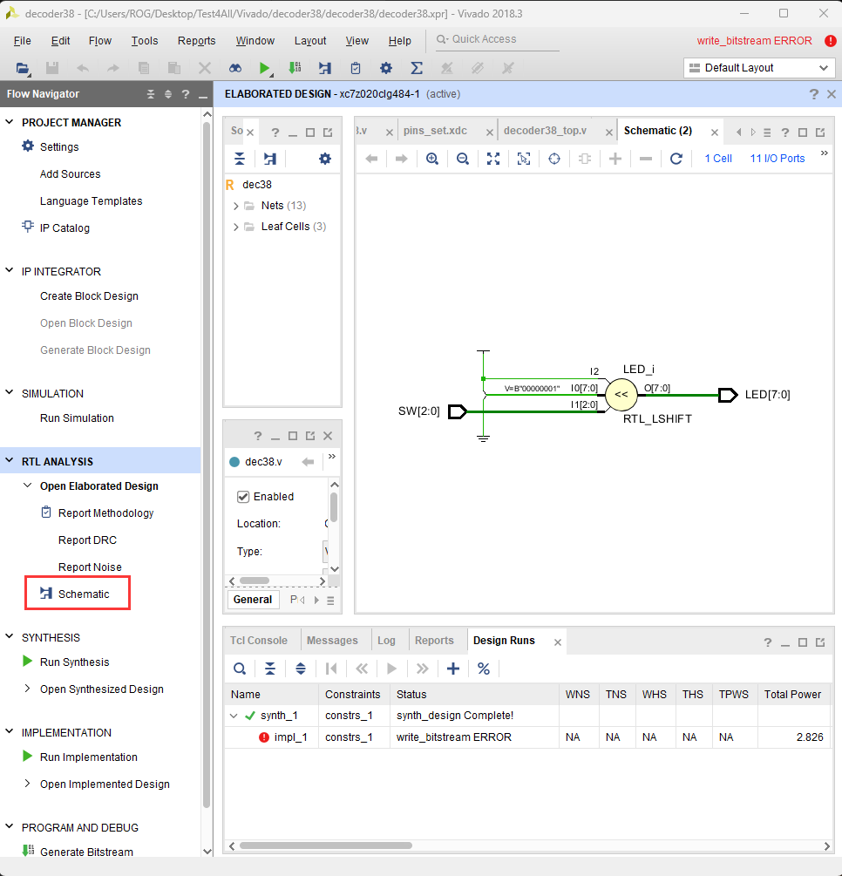Viewport: 842px width, 876px height.
Task: Go to previous schematic view arrow
Action: click(x=371, y=159)
